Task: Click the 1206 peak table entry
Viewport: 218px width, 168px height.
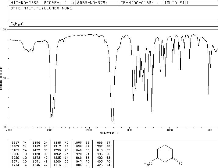Action: click(61, 161)
